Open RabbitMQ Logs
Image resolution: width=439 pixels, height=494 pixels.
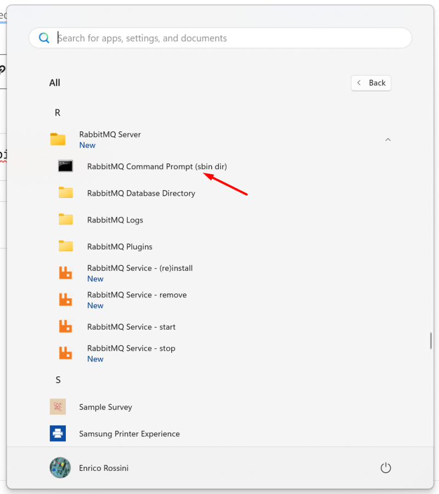tap(115, 220)
